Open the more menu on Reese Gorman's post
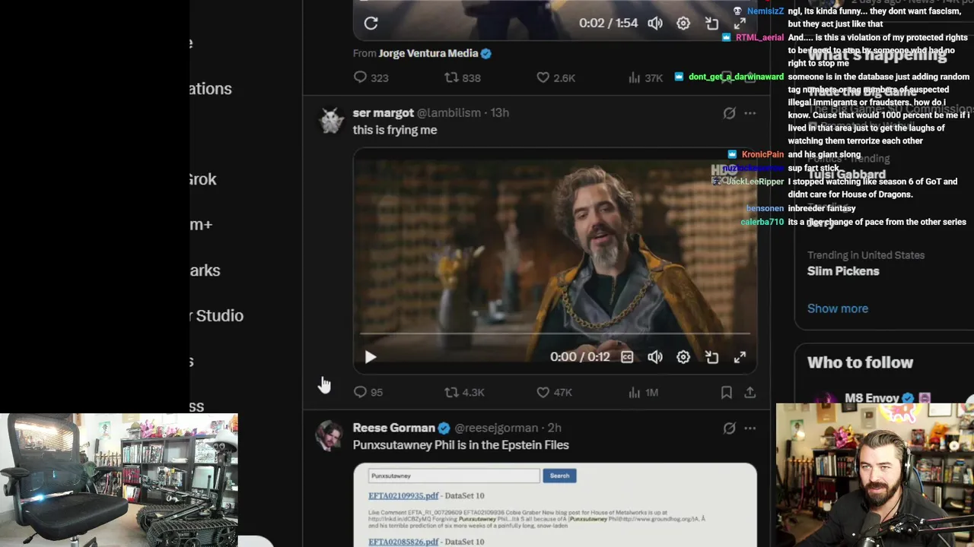974x547 pixels. tap(750, 428)
